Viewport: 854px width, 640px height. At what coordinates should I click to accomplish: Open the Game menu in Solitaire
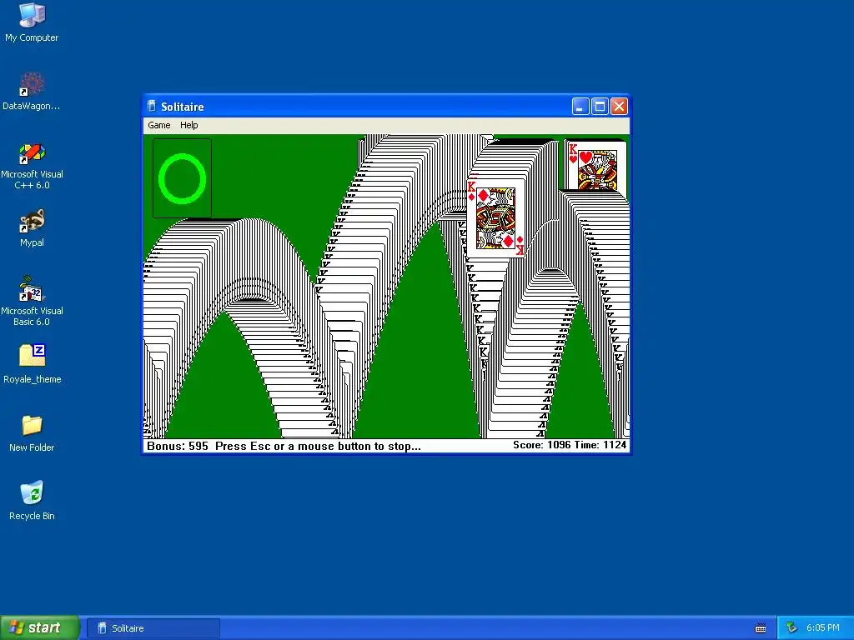tap(159, 125)
